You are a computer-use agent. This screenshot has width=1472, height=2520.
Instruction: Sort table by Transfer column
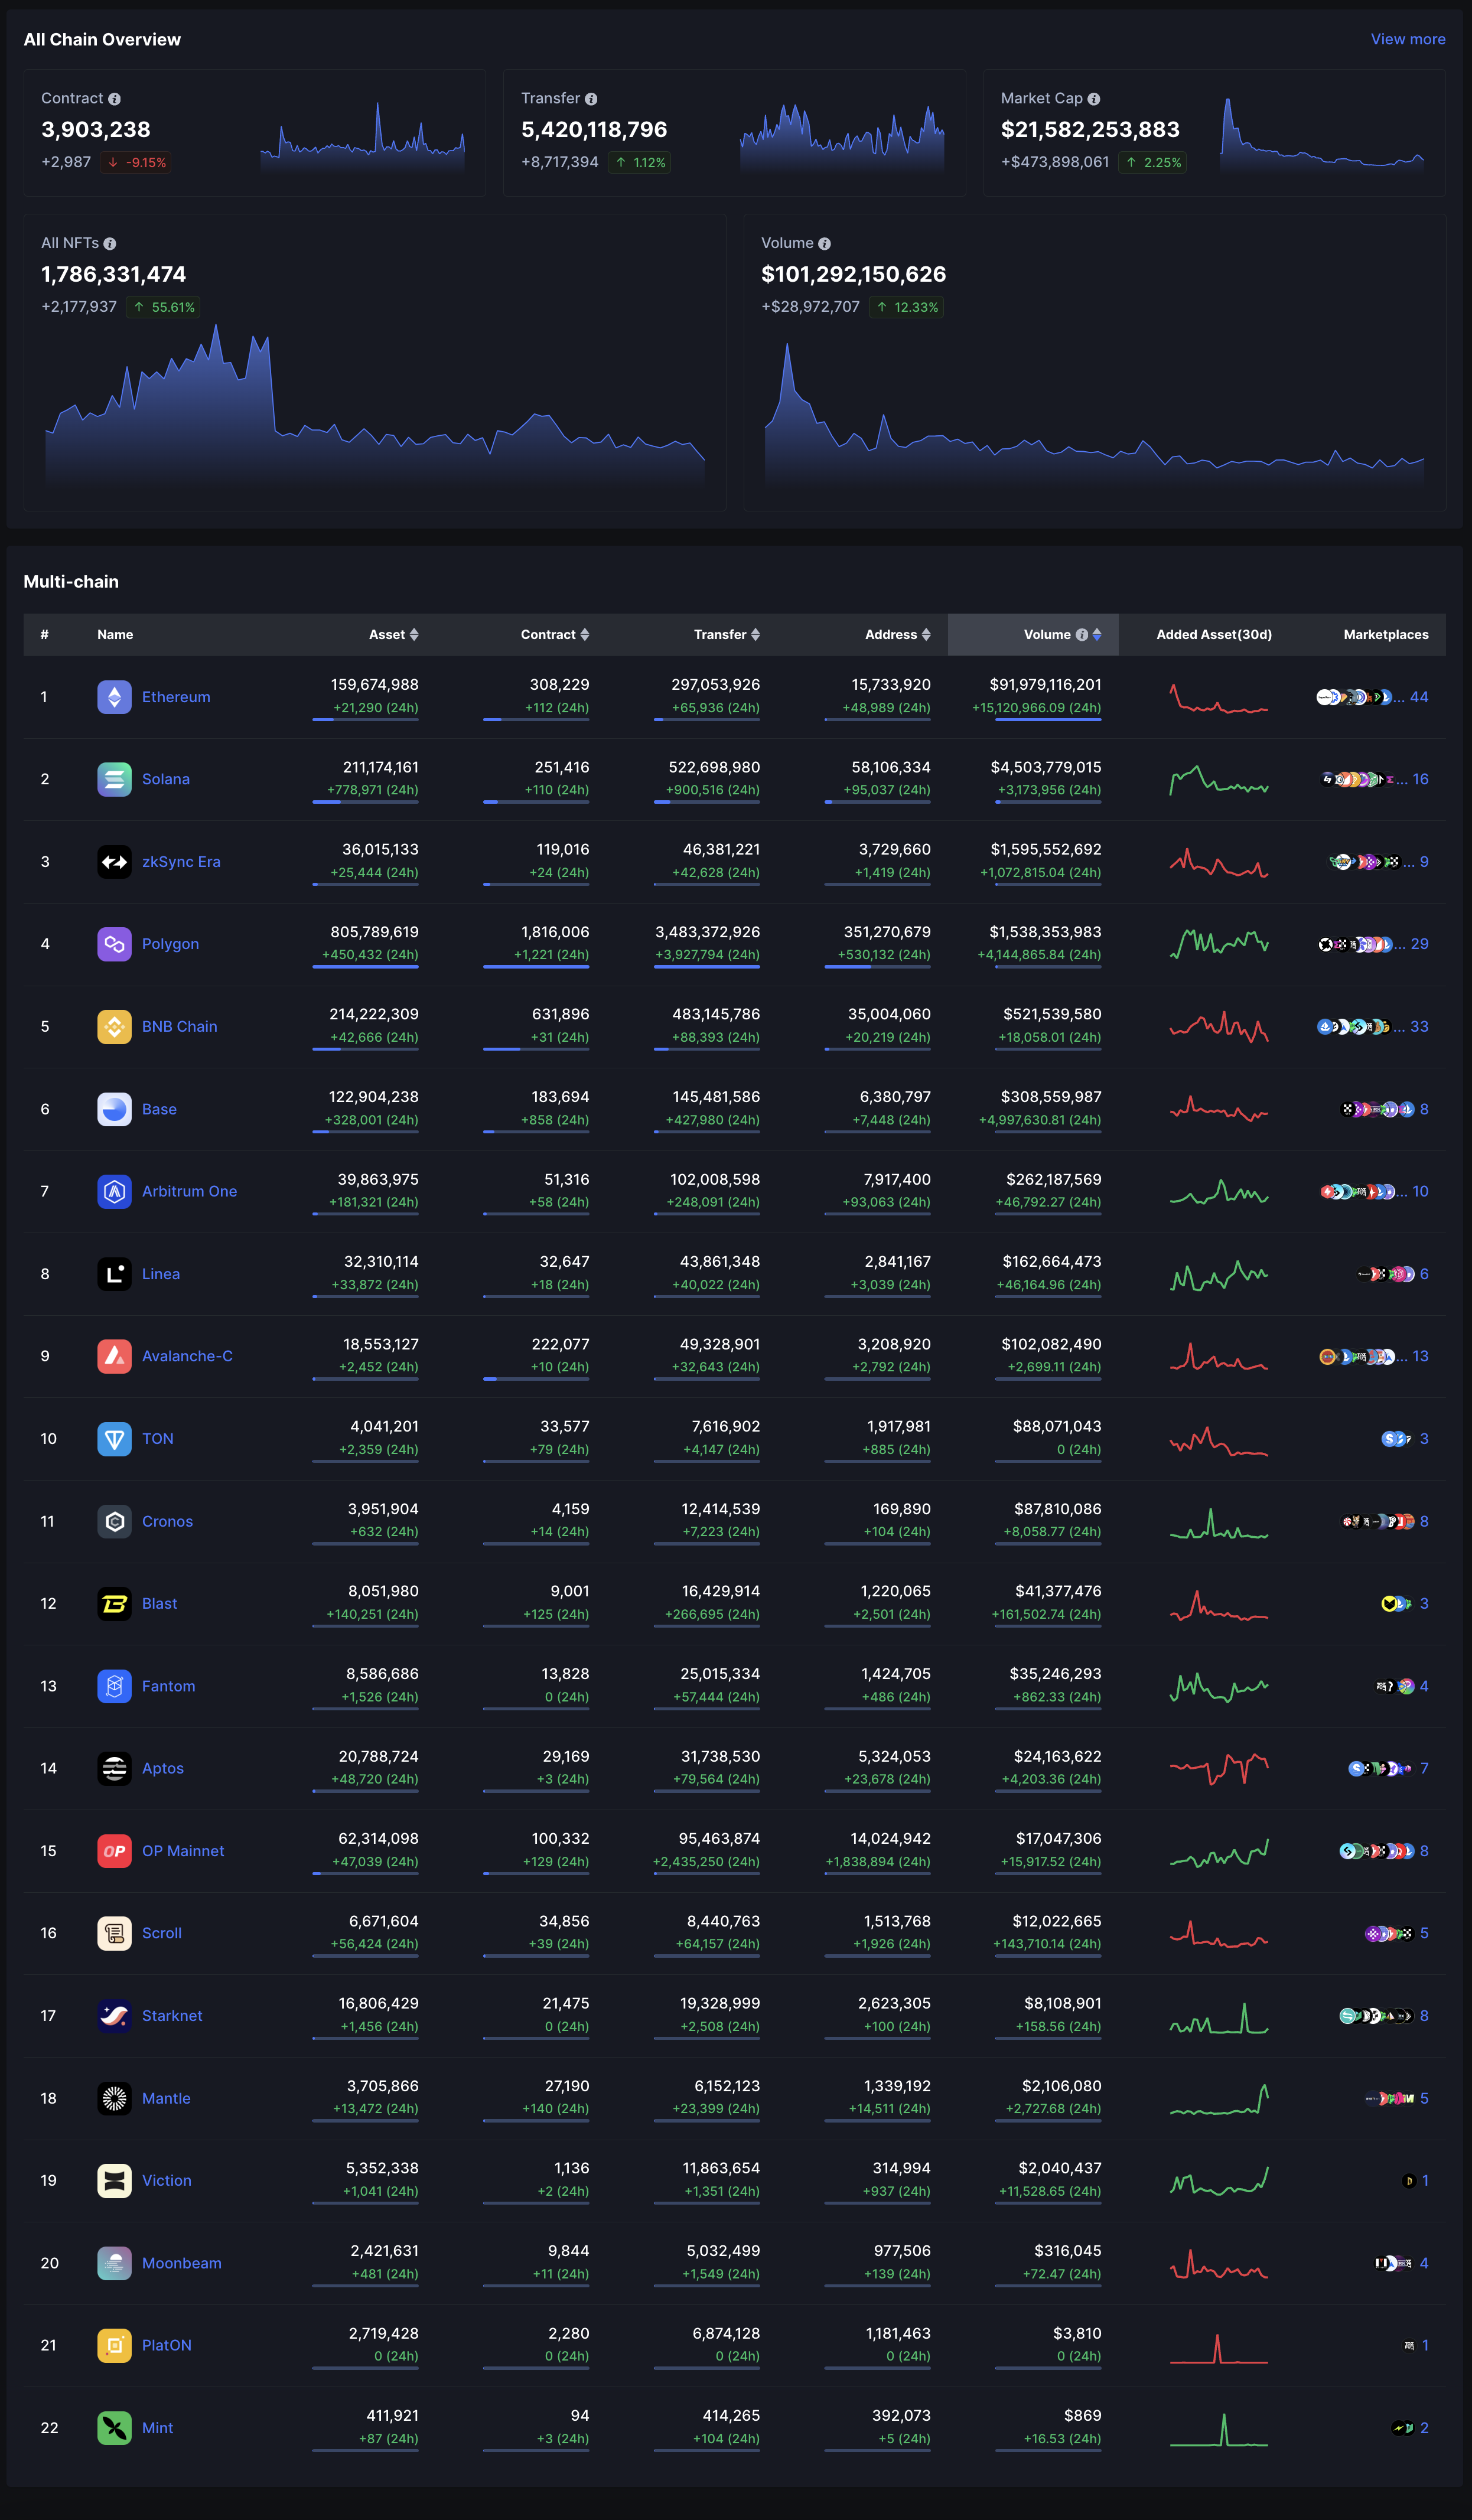(755, 635)
